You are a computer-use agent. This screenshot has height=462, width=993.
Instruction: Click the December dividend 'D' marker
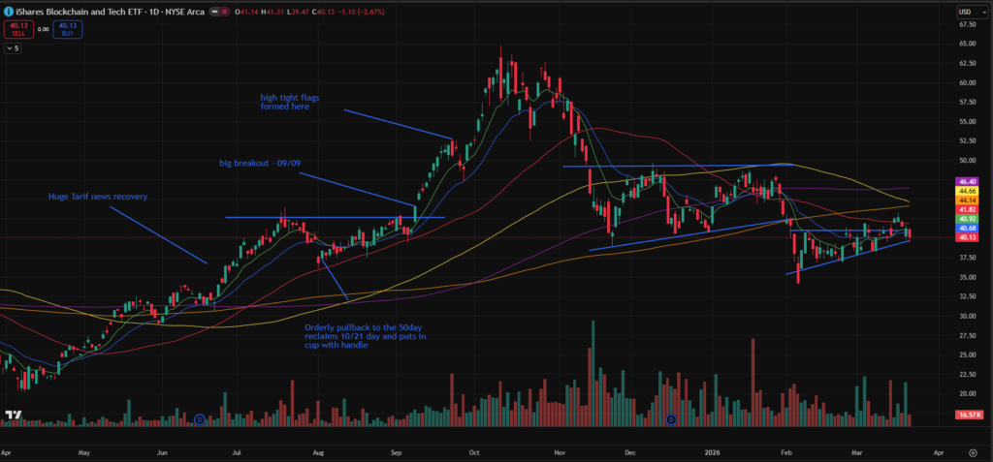point(671,419)
